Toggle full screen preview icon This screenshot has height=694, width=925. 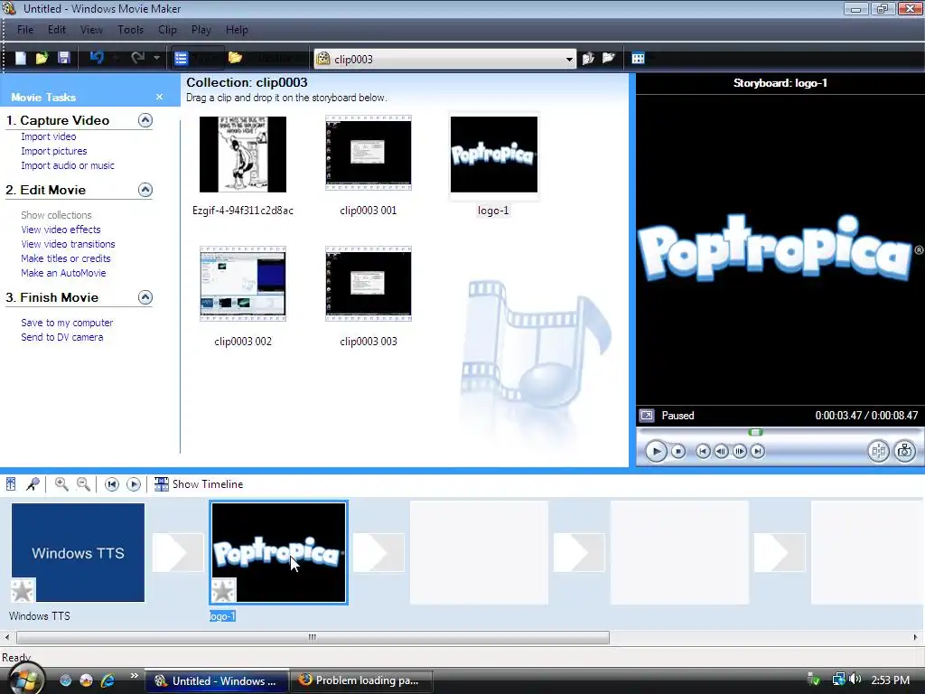[x=647, y=416]
